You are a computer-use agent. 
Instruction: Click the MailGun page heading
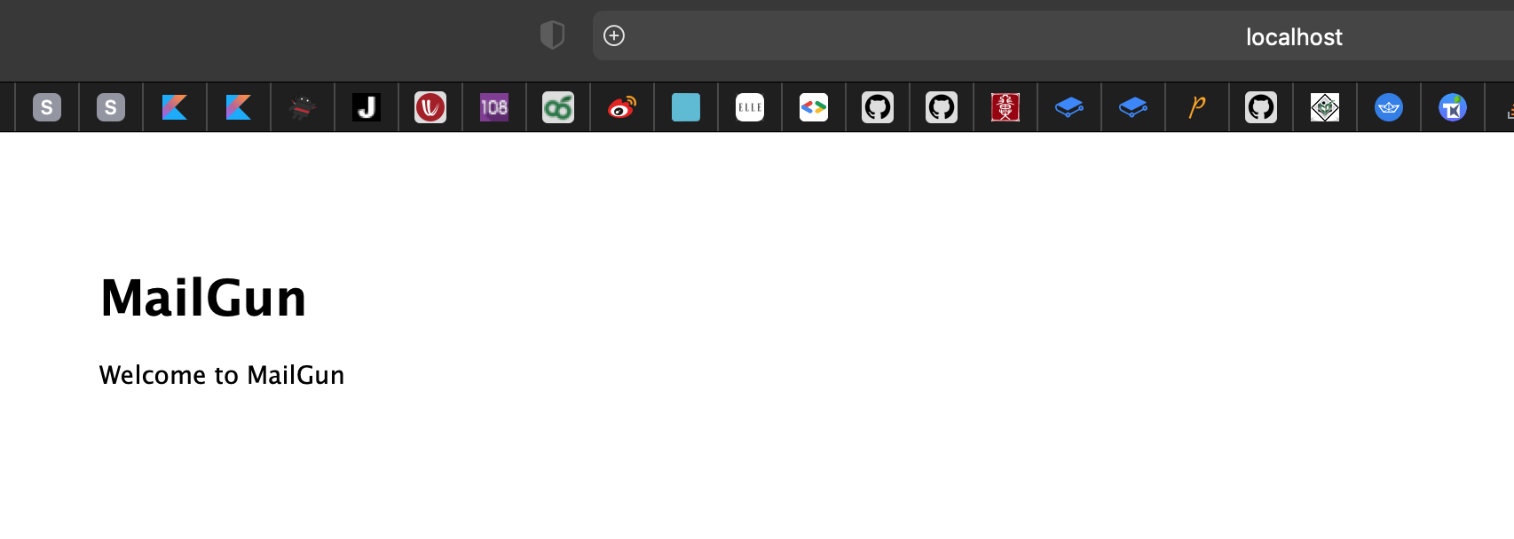coord(203,297)
